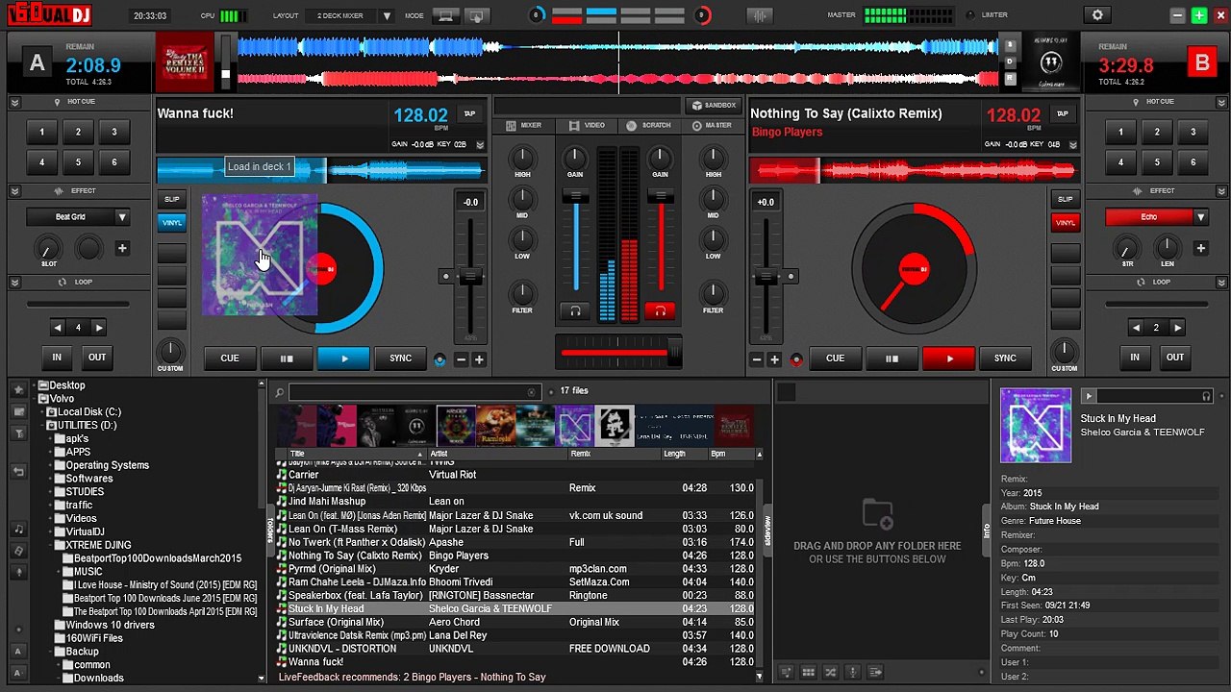The height and width of the screenshot is (692, 1231).
Task: Toggle VINYL mode on deck A
Action: click(x=171, y=222)
